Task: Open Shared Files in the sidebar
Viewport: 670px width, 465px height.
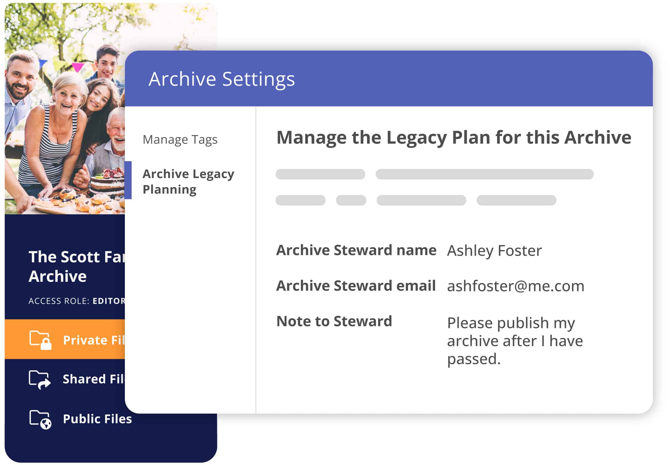Action: 93,379
